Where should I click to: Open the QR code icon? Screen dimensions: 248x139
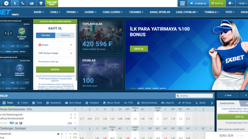point(183,3)
